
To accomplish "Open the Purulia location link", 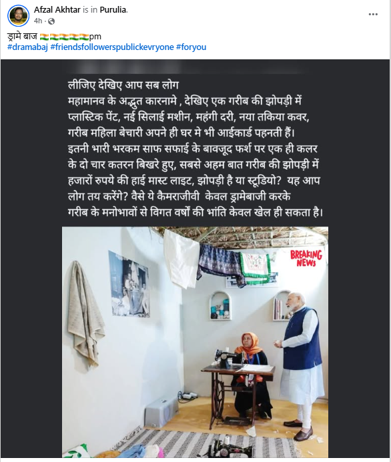I will [113, 10].
